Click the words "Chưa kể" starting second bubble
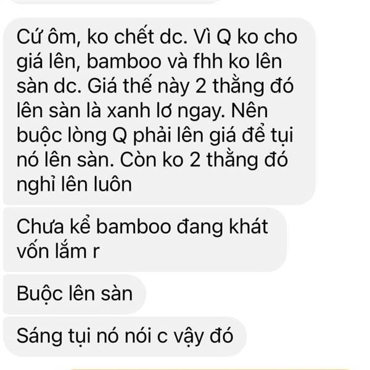This screenshot has width=370, height=370. [54, 227]
